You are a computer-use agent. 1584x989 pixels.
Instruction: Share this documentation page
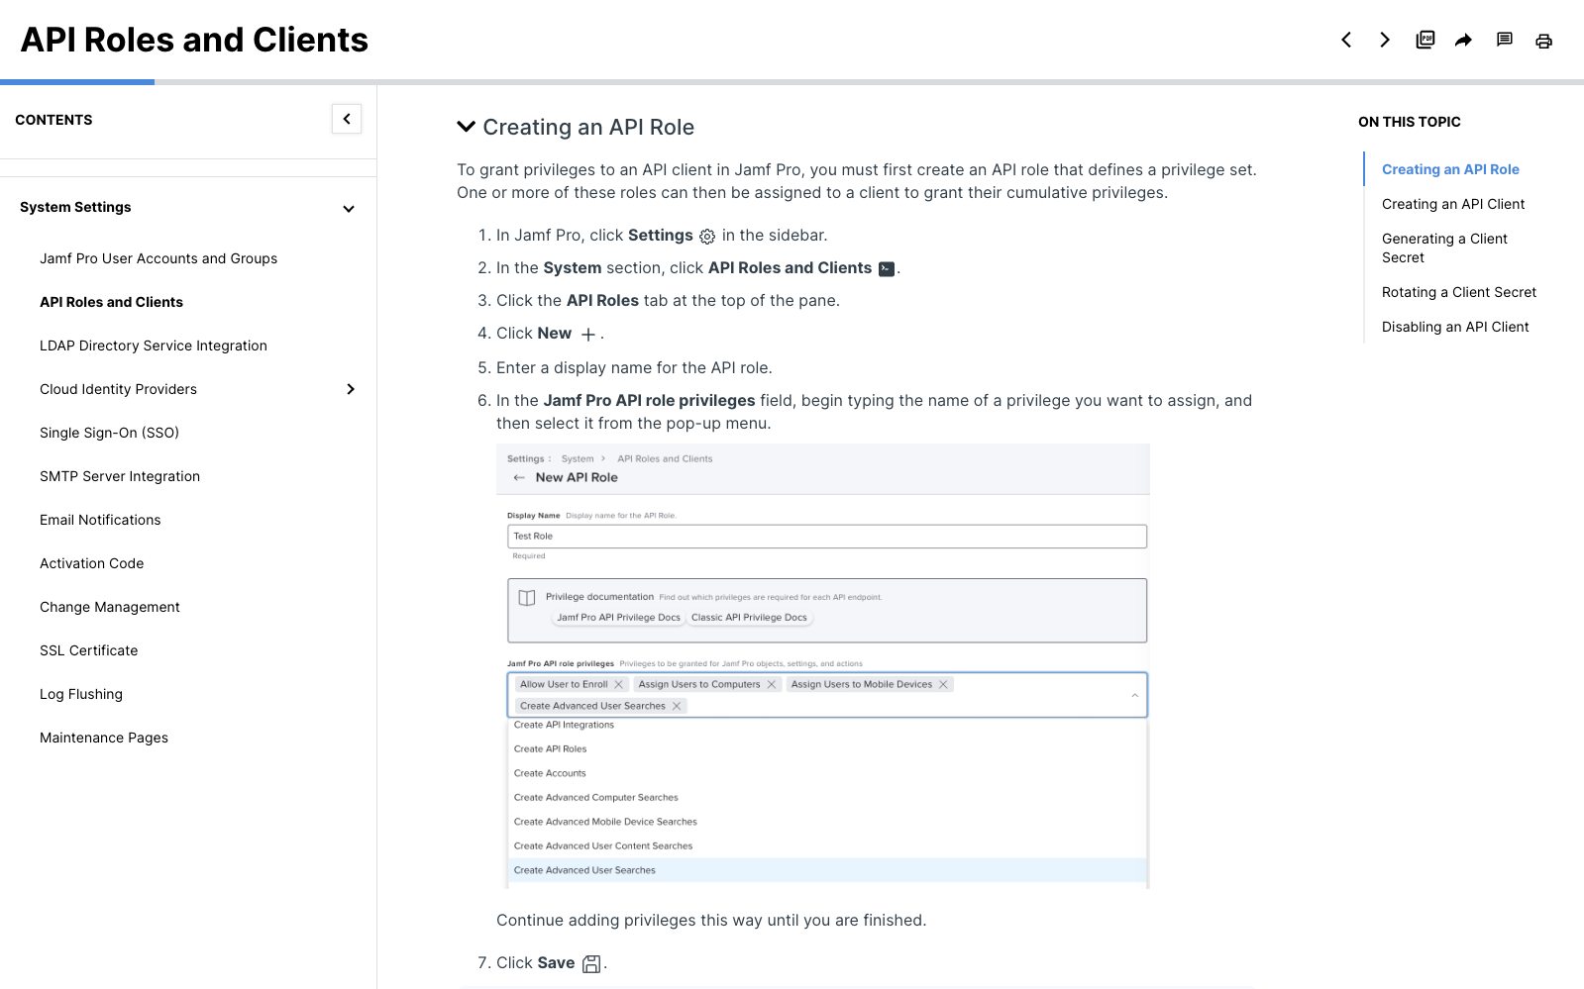[1463, 40]
